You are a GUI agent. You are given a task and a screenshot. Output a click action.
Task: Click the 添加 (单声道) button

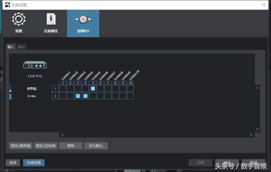click(x=21, y=146)
